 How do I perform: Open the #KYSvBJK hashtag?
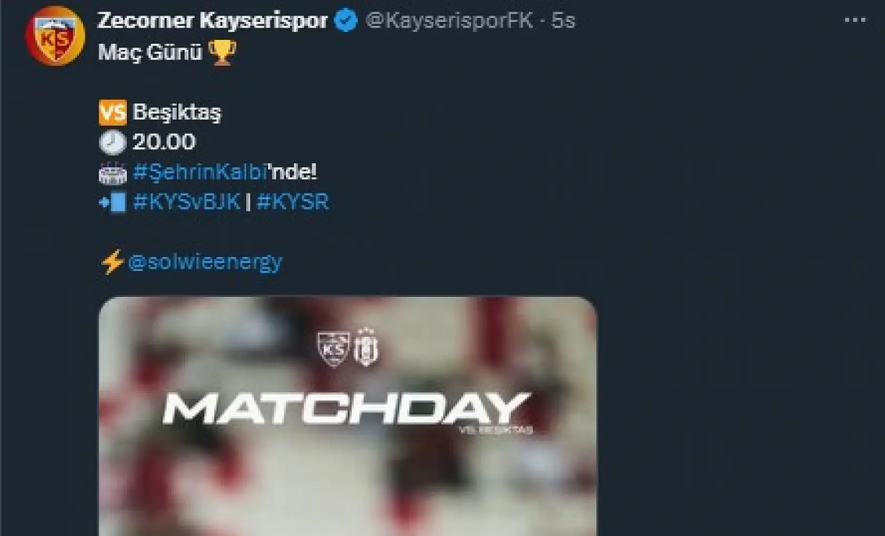tap(187, 202)
